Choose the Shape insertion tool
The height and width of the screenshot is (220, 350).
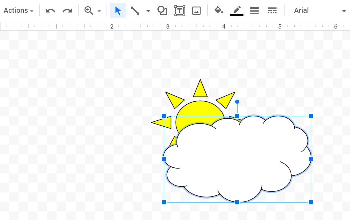coord(162,10)
